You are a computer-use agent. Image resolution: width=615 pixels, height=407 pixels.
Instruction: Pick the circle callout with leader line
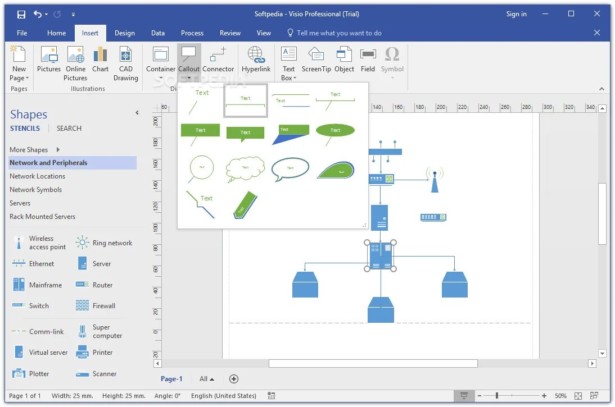coord(201,169)
